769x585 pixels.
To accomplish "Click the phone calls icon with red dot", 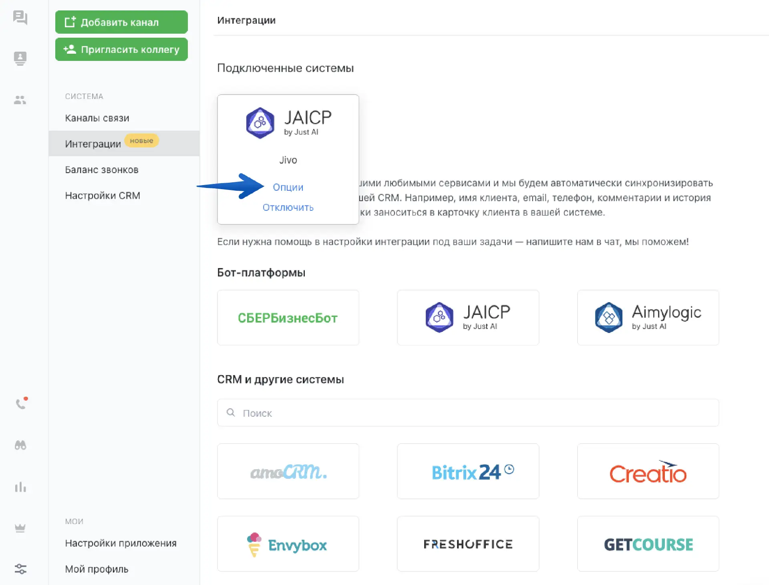I will (x=21, y=403).
